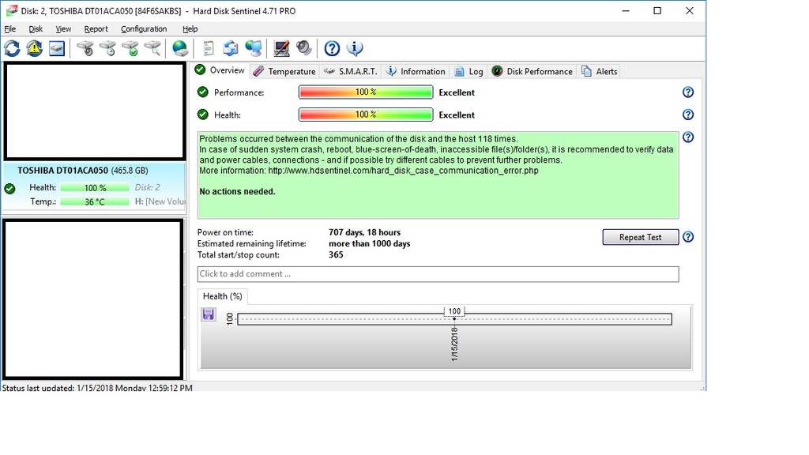Click the blue refresh arrows toolbar icon
This screenshot has height=455, width=809.
(13, 48)
